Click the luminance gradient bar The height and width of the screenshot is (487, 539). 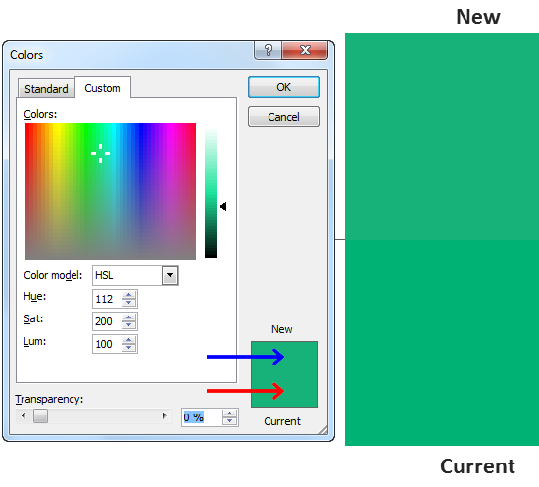[x=211, y=193]
